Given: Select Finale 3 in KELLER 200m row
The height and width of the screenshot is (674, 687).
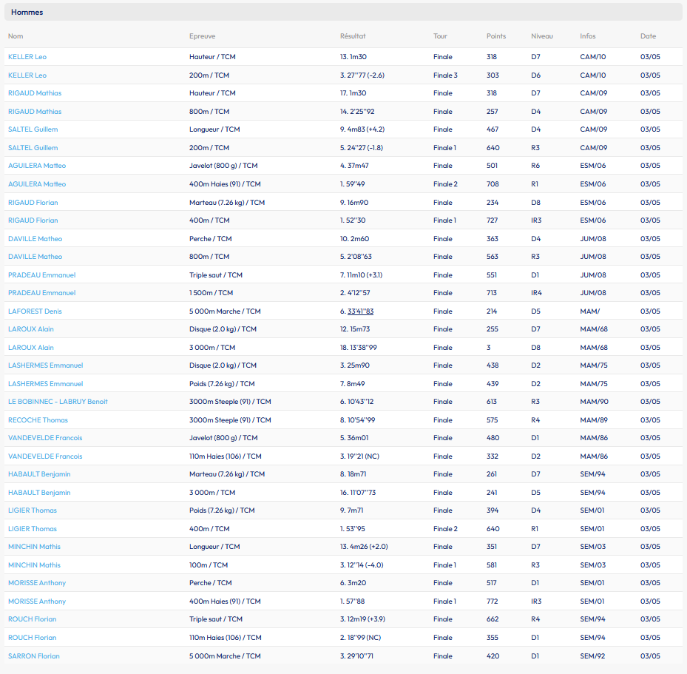Looking at the screenshot, I should [x=445, y=75].
